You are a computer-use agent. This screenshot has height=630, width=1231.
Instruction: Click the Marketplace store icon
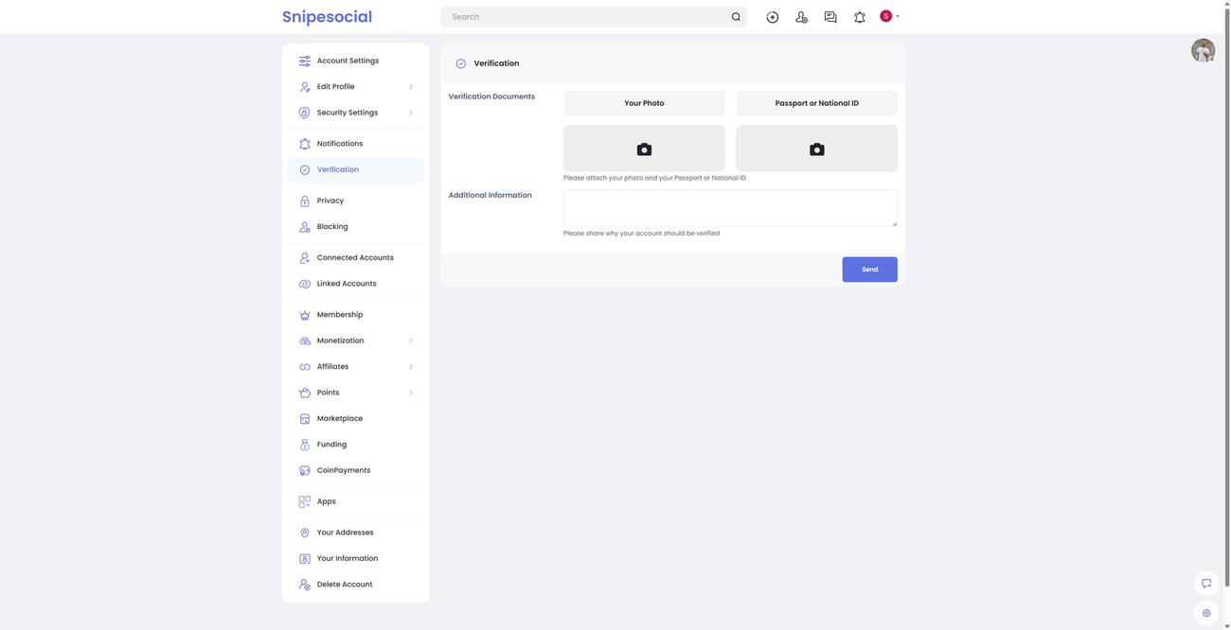point(305,419)
